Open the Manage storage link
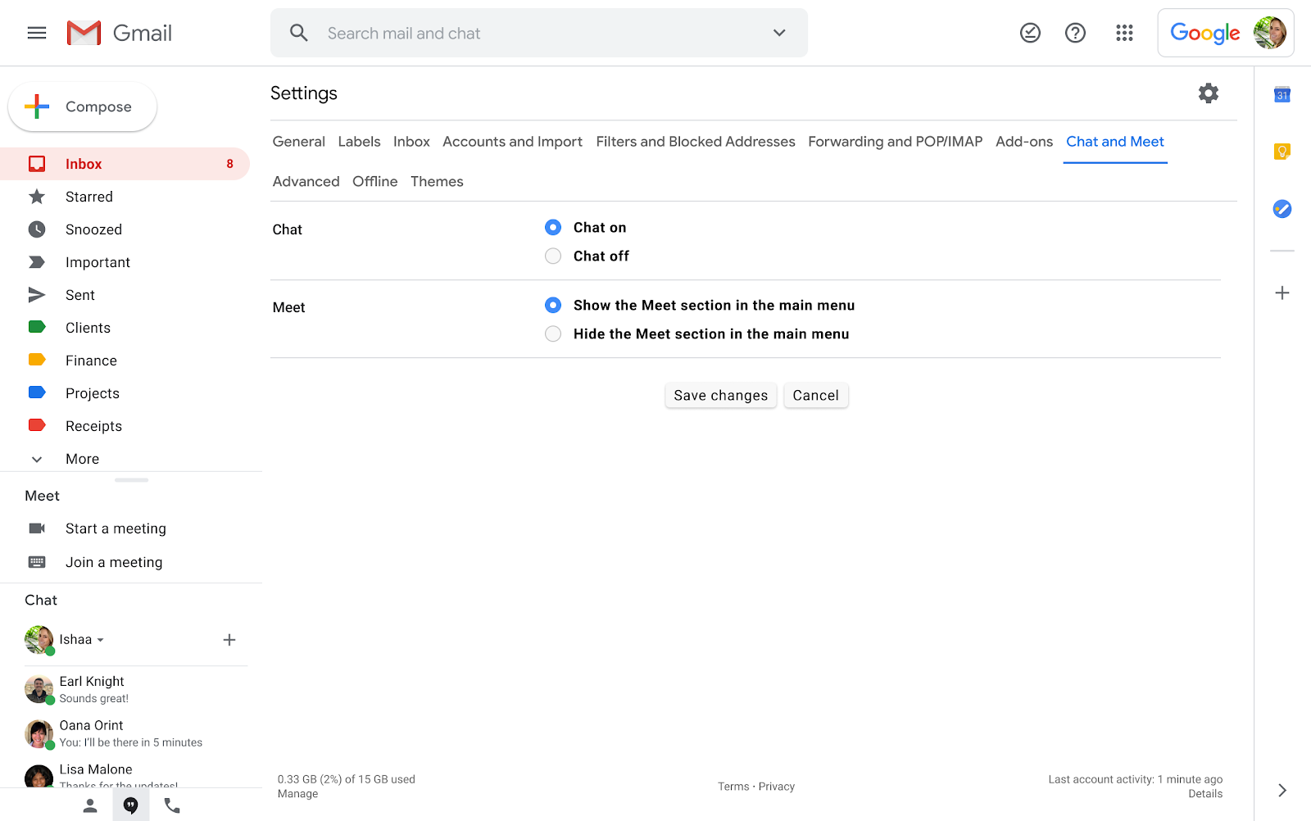Viewport: 1311px width, 821px height. 297,793
